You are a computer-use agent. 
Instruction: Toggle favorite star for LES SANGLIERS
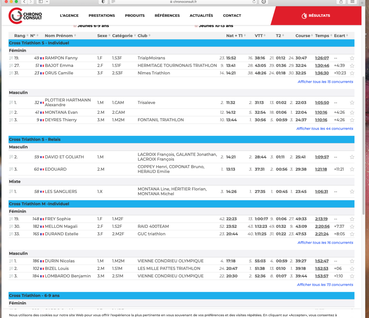point(352,192)
